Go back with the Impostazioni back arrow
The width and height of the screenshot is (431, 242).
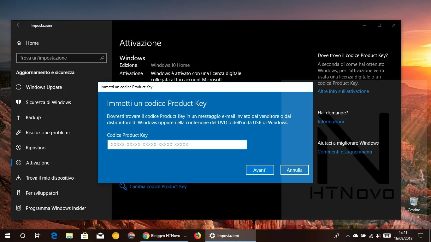pyautogui.click(x=19, y=25)
